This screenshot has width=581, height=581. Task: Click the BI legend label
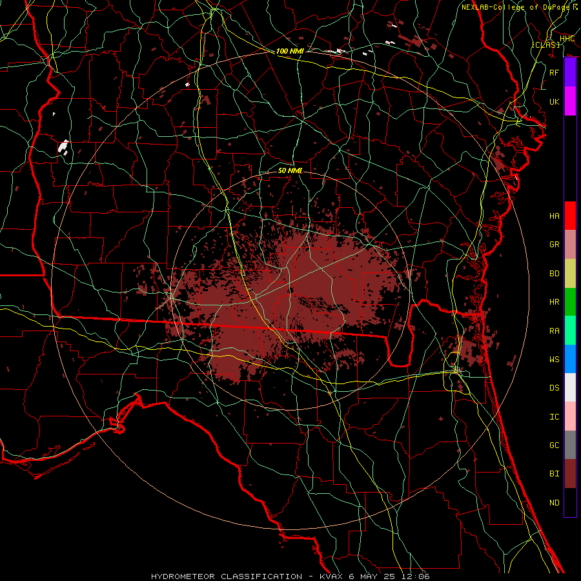click(555, 474)
